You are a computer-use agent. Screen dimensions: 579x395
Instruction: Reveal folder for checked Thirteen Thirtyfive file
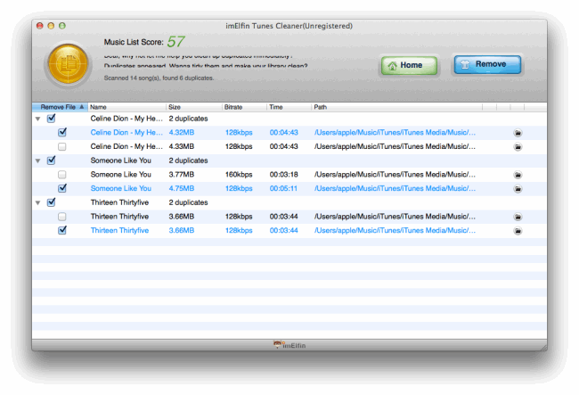518,231
